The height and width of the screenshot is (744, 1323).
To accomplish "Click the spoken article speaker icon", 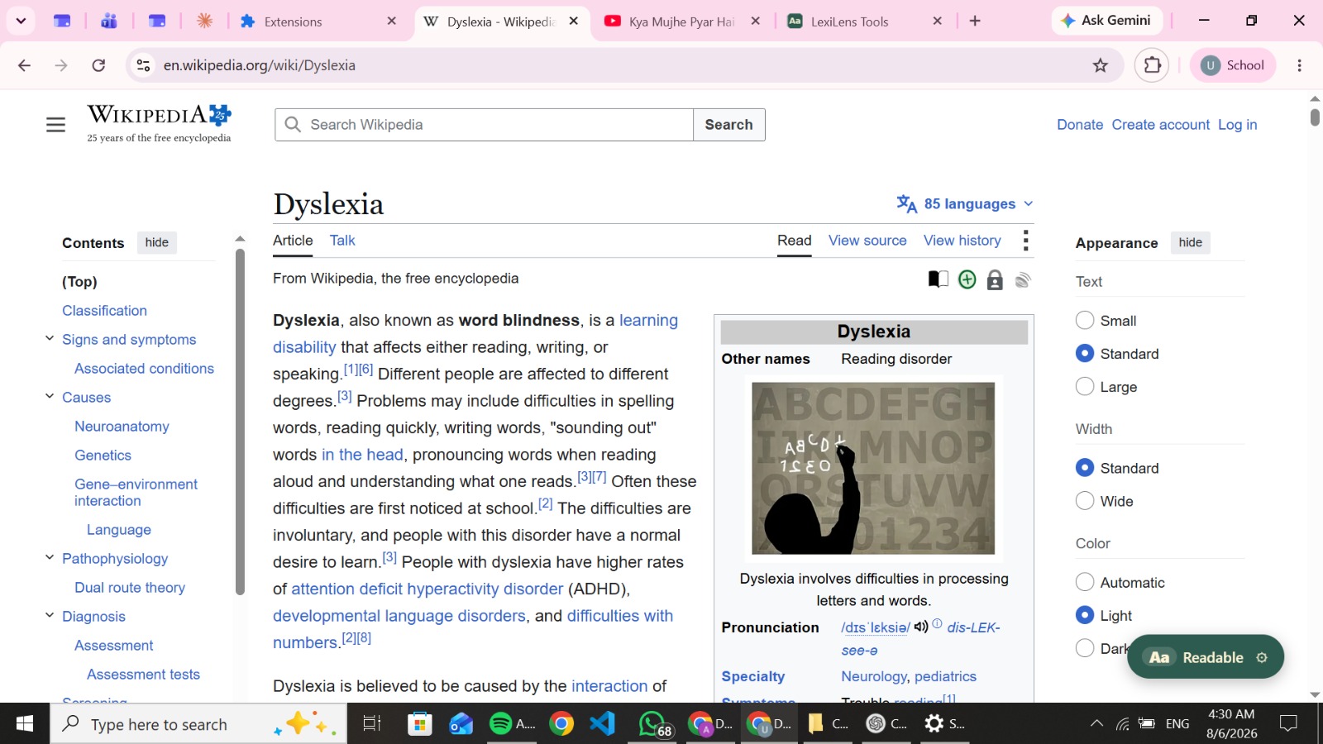I will pyautogui.click(x=1023, y=280).
